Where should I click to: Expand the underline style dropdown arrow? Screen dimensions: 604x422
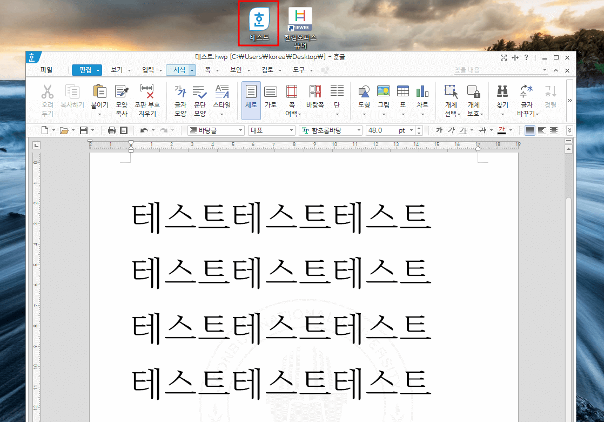(x=472, y=130)
